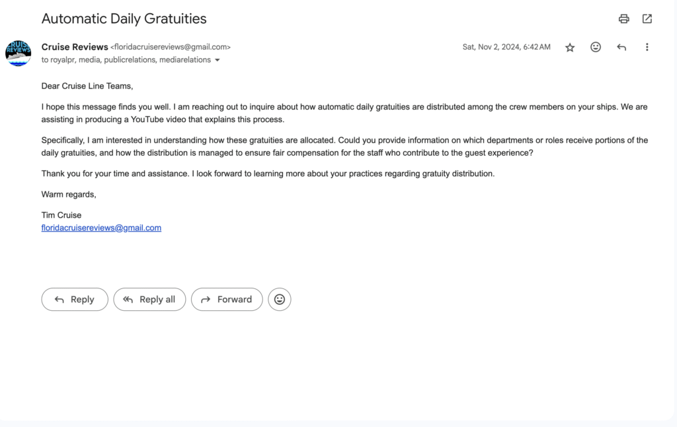This screenshot has width=677, height=427.
Task: Click the Cruise Reviews sender avatar
Action: click(18, 53)
